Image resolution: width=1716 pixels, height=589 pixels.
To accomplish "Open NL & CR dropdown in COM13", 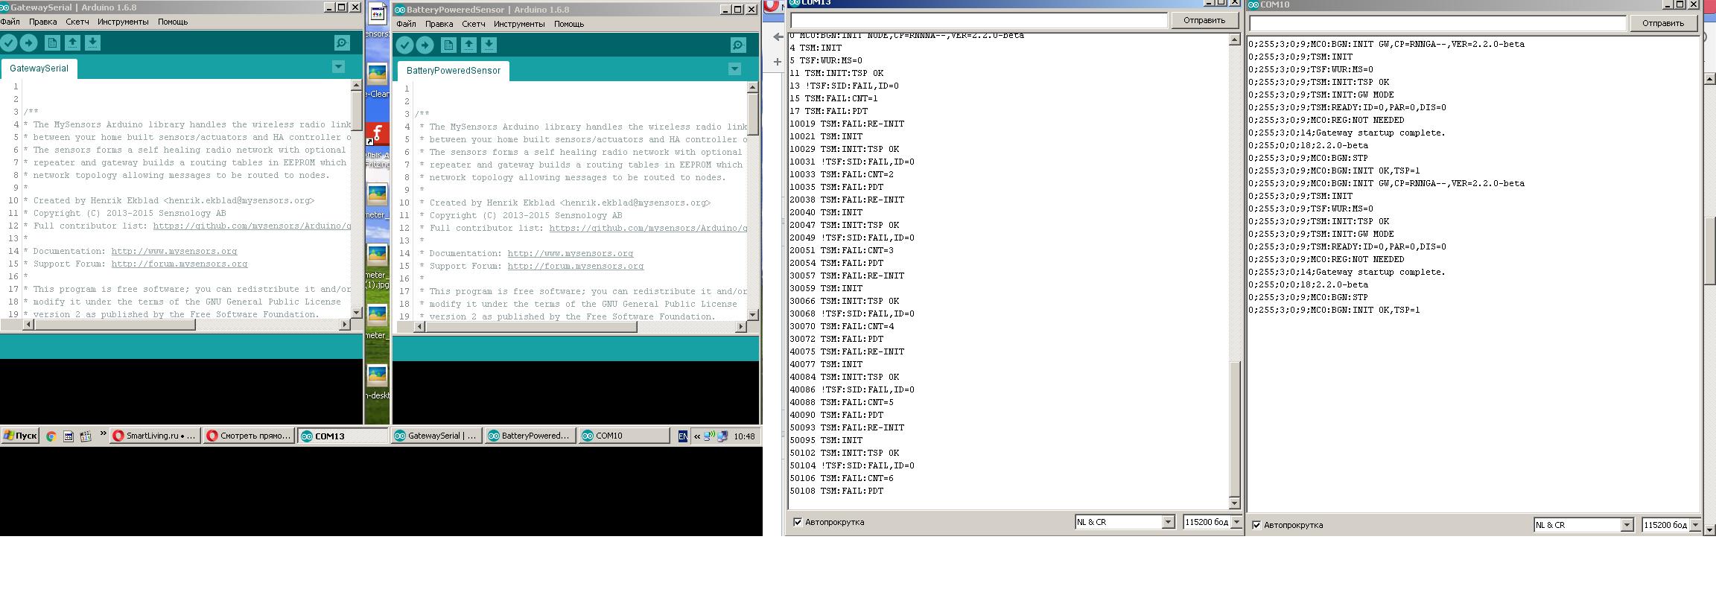I will point(1125,522).
